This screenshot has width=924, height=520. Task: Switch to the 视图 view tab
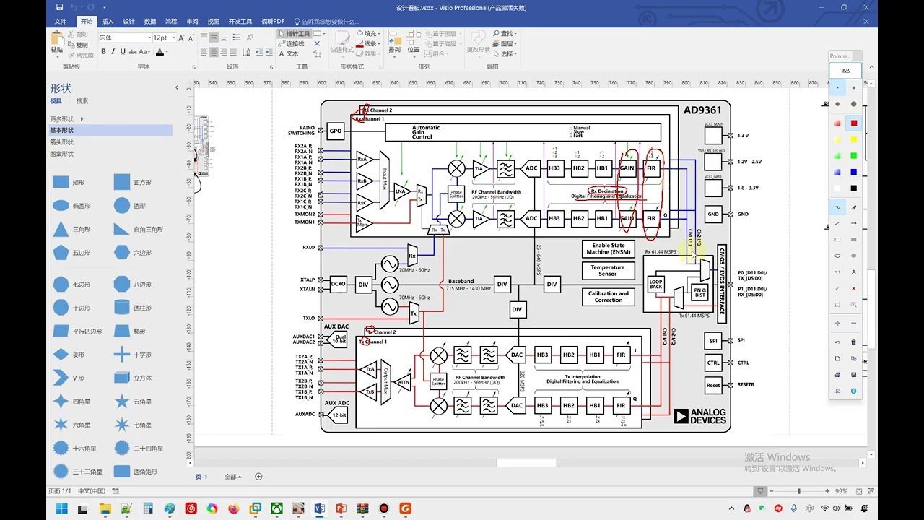[x=213, y=22]
